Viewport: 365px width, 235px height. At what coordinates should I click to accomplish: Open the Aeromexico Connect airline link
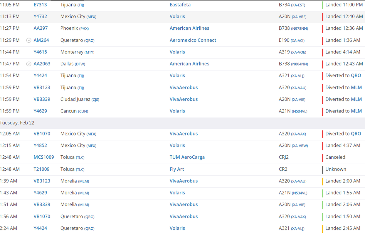[x=193, y=40]
